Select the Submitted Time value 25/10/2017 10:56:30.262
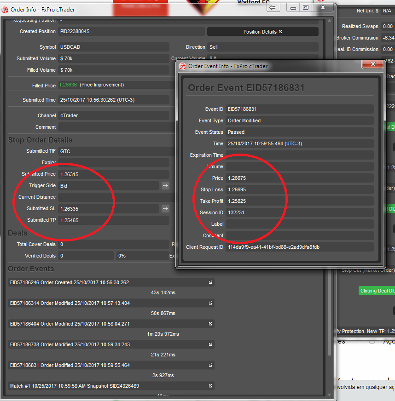This screenshot has height=401, width=395. coord(97,100)
